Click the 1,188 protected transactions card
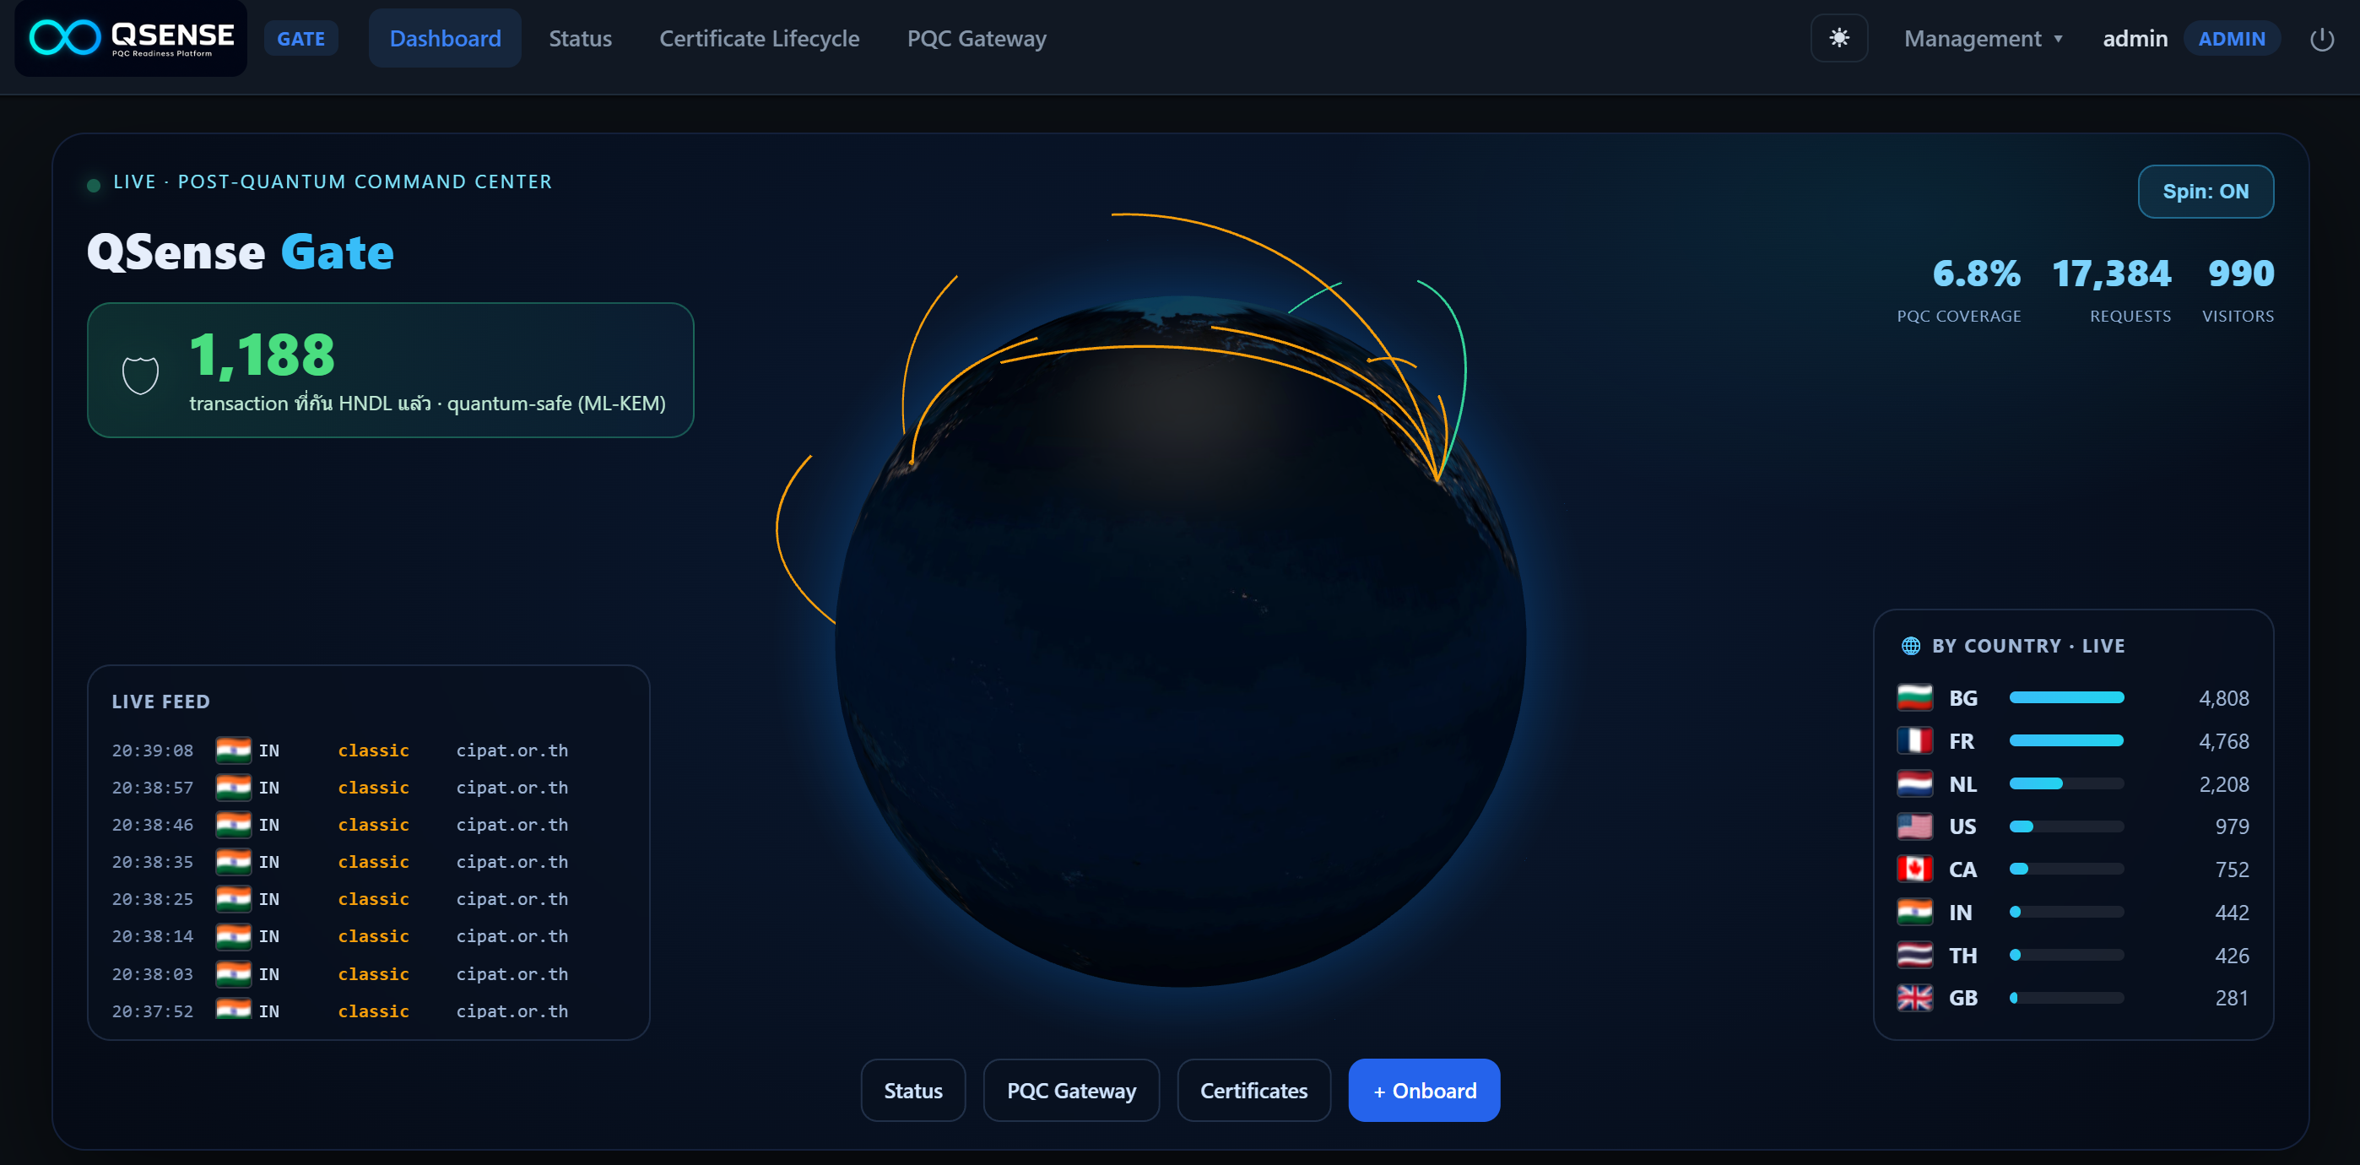Image resolution: width=2360 pixels, height=1165 pixels. pyautogui.click(x=390, y=371)
